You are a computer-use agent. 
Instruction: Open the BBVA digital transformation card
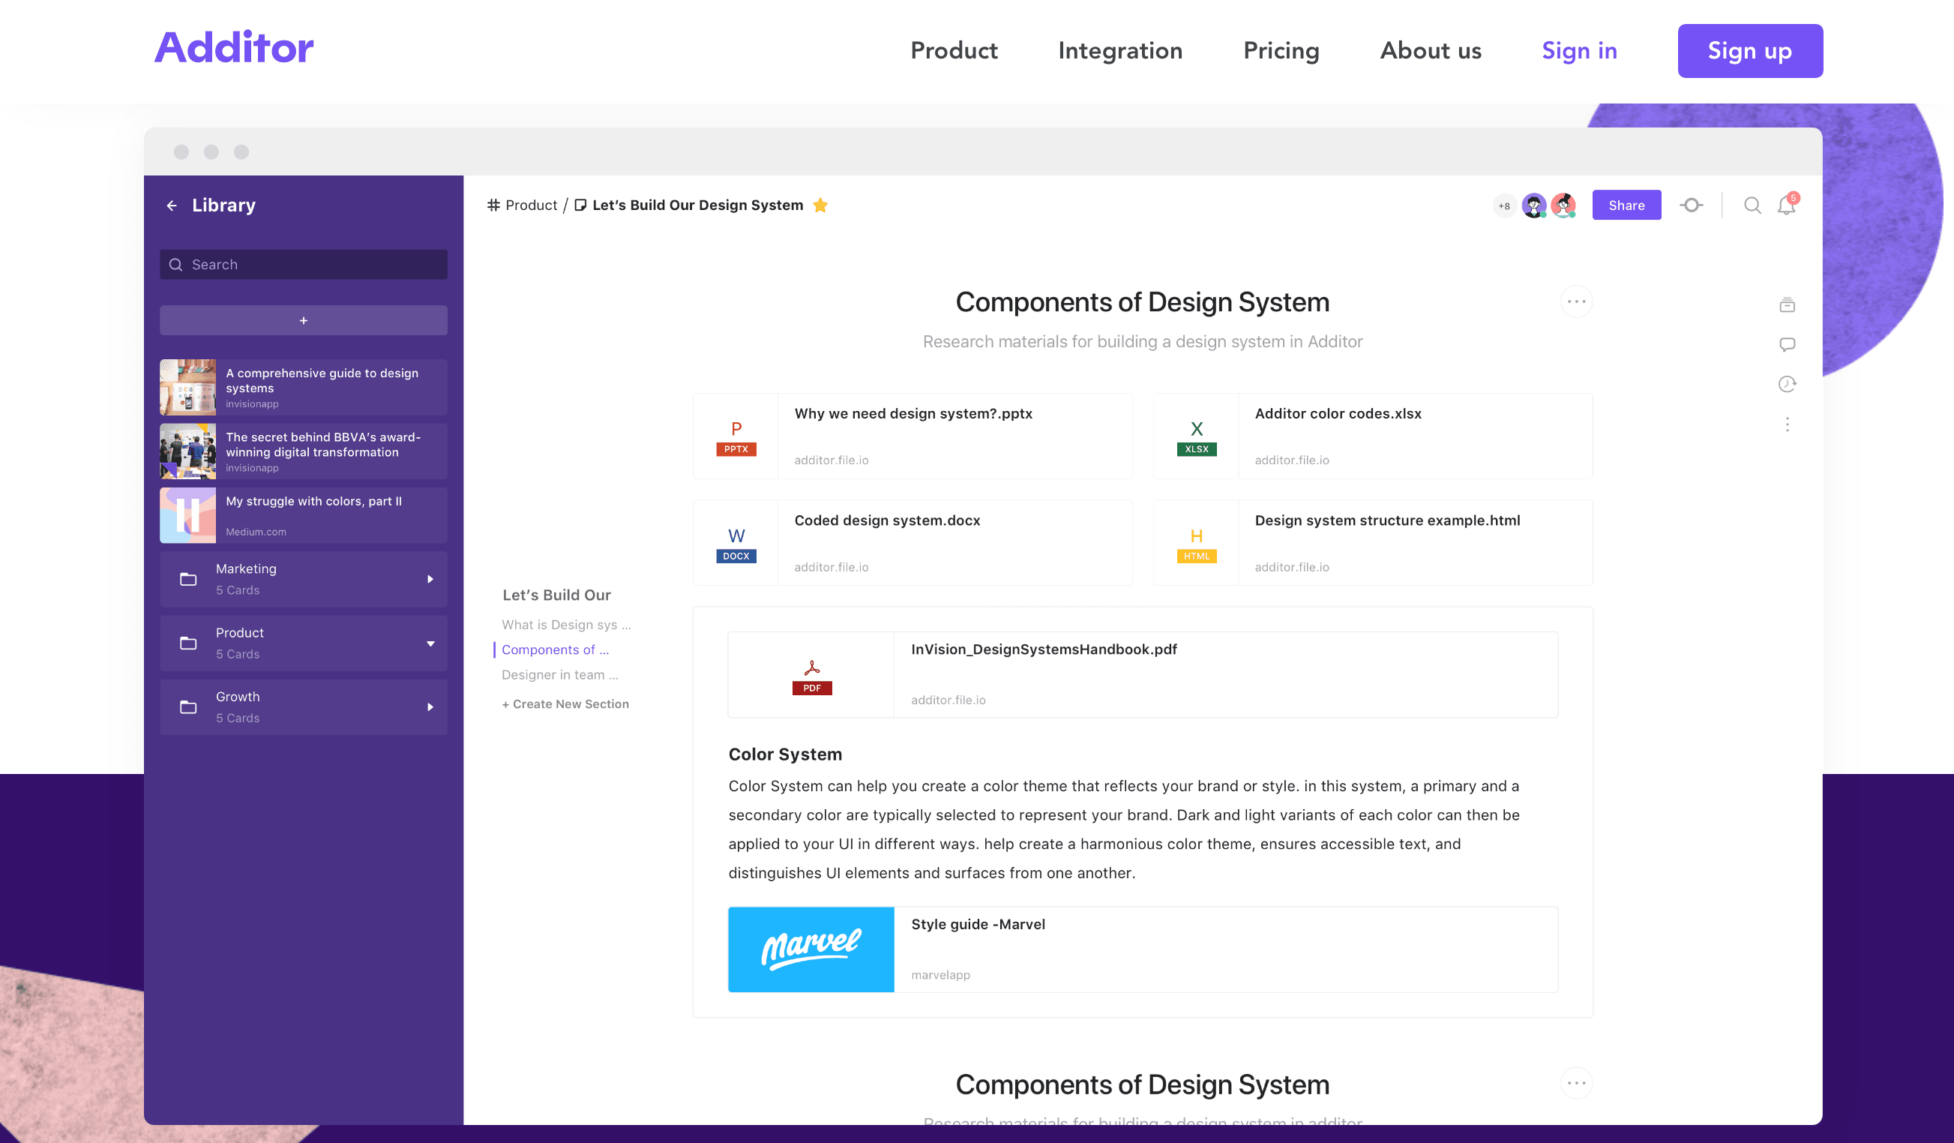click(303, 451)
